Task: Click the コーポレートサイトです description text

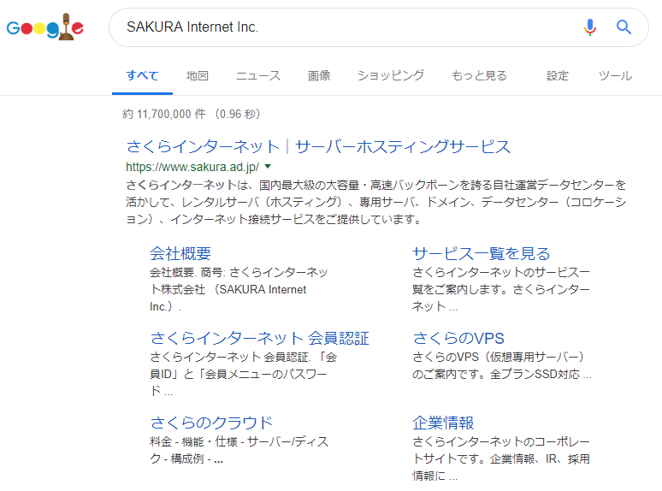Action: pyautogui.click(x=501, y=458)
